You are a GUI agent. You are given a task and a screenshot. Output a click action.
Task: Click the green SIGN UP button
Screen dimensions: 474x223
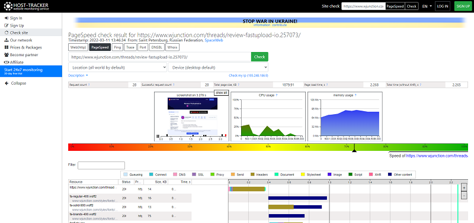[463, 6]
